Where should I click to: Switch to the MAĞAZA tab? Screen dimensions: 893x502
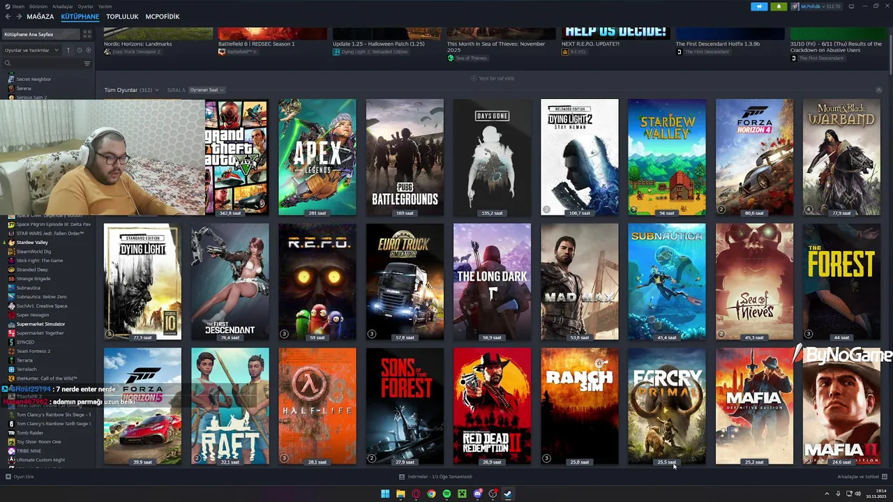click(x=40, y=16)
